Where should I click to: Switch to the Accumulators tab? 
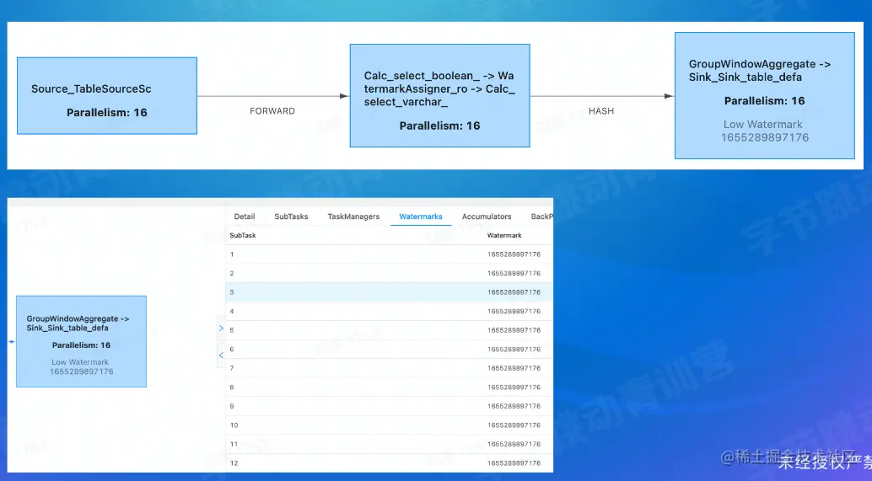pyautogui.click(x=487, y=216)
